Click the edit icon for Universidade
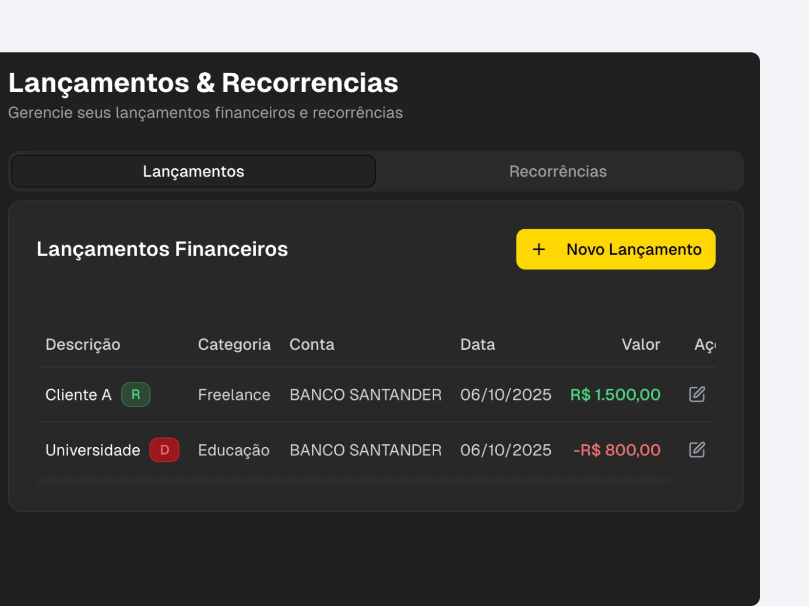 coord(698,449)
